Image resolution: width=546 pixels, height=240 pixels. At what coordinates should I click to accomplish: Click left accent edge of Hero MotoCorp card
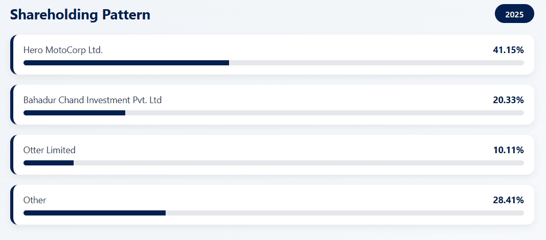(12, 55)
